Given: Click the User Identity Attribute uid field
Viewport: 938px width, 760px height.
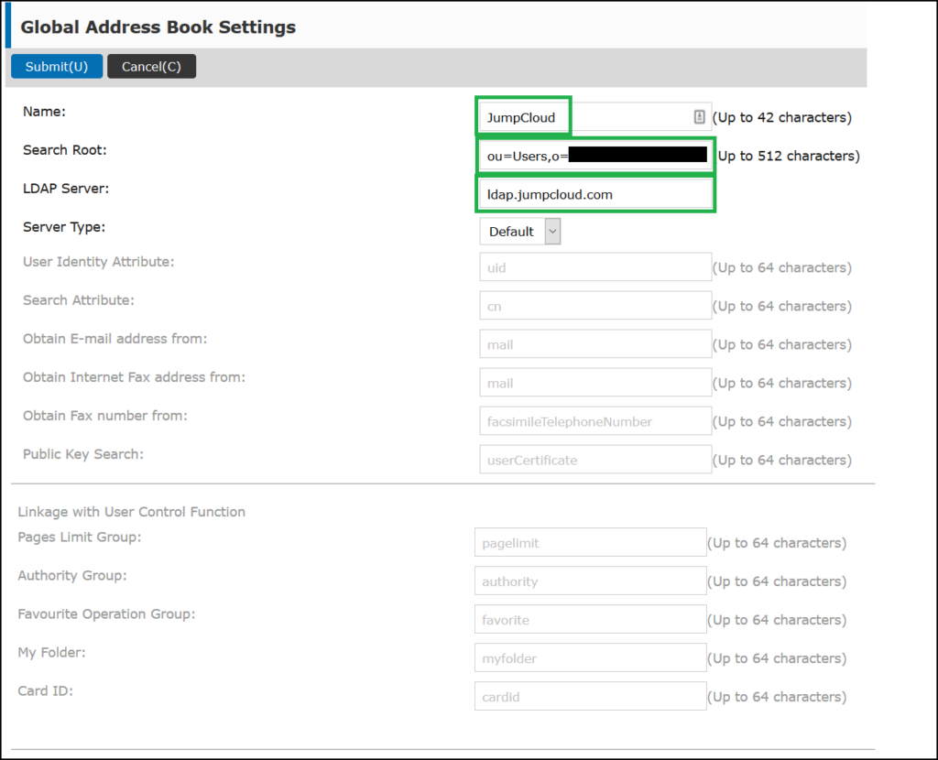Looking at the screenshot, I should (595, 266).
